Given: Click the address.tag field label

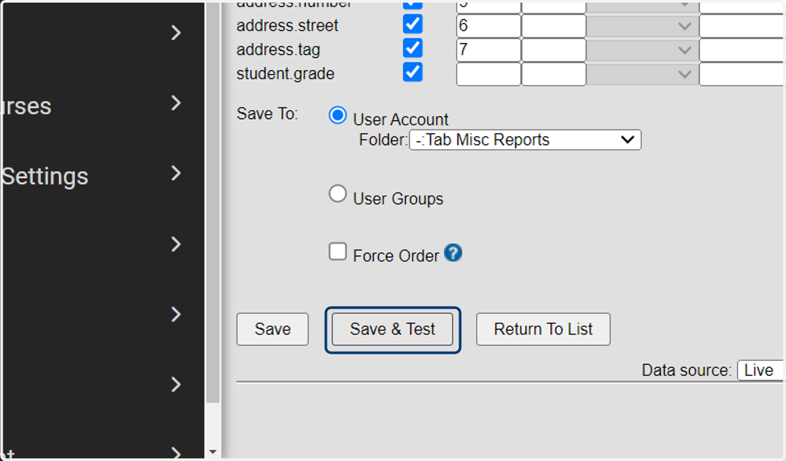Looking at the screenshot, I should click(278, 50).
